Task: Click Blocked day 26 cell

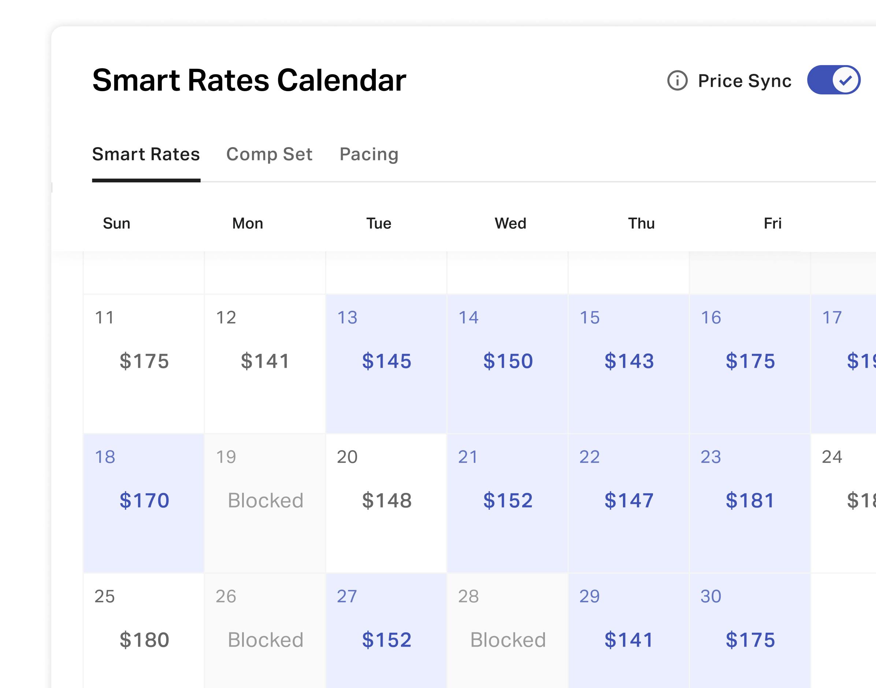Action: [x=265, y=631]
